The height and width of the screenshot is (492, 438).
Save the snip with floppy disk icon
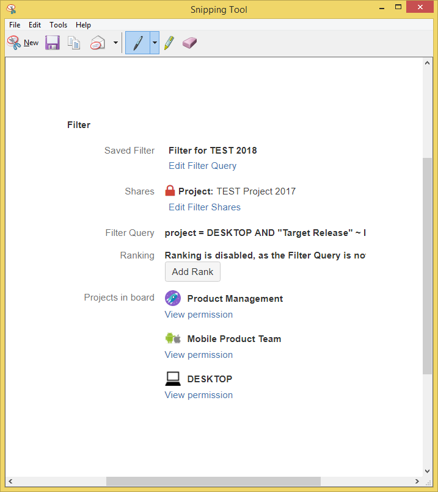click(52, 43)
